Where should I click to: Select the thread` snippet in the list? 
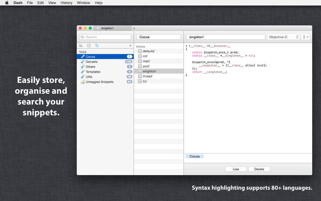[x=147, y=76]
